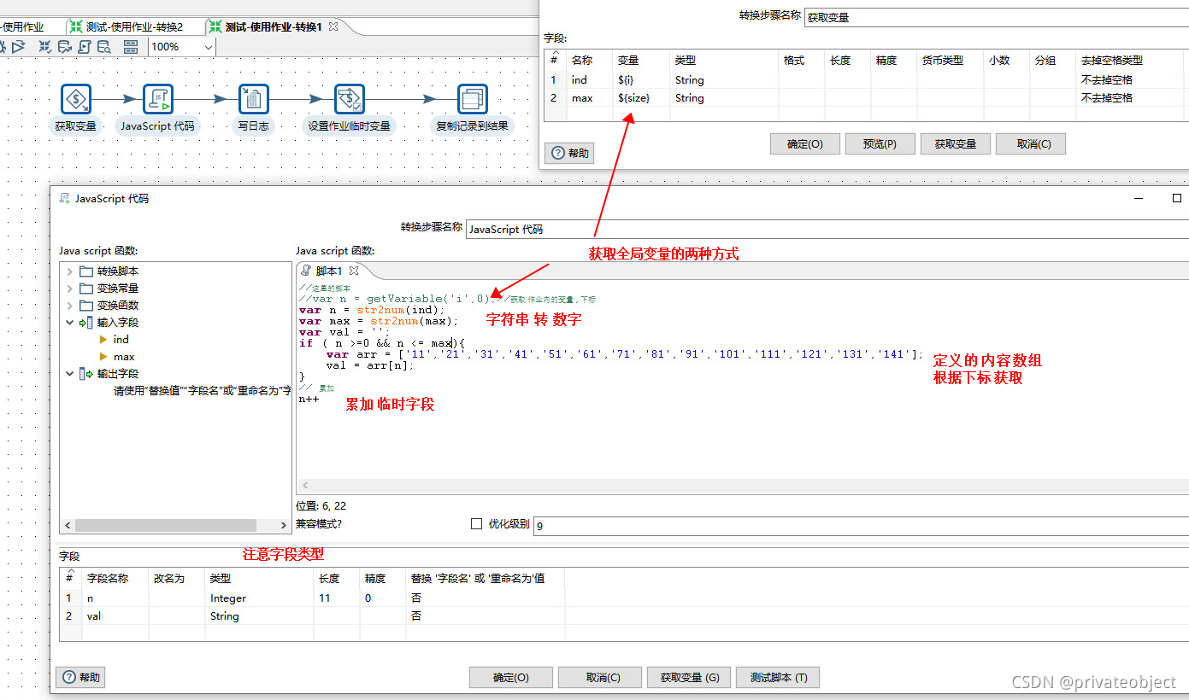
Task: Click the 预览(P) button
Action: [x=880, y=143]
